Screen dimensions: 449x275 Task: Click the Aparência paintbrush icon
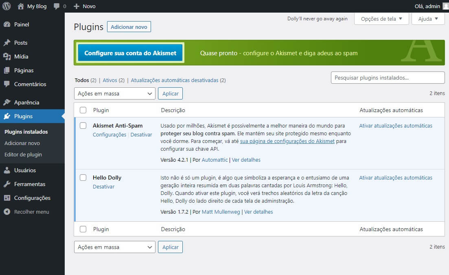[x=7, y=102]
